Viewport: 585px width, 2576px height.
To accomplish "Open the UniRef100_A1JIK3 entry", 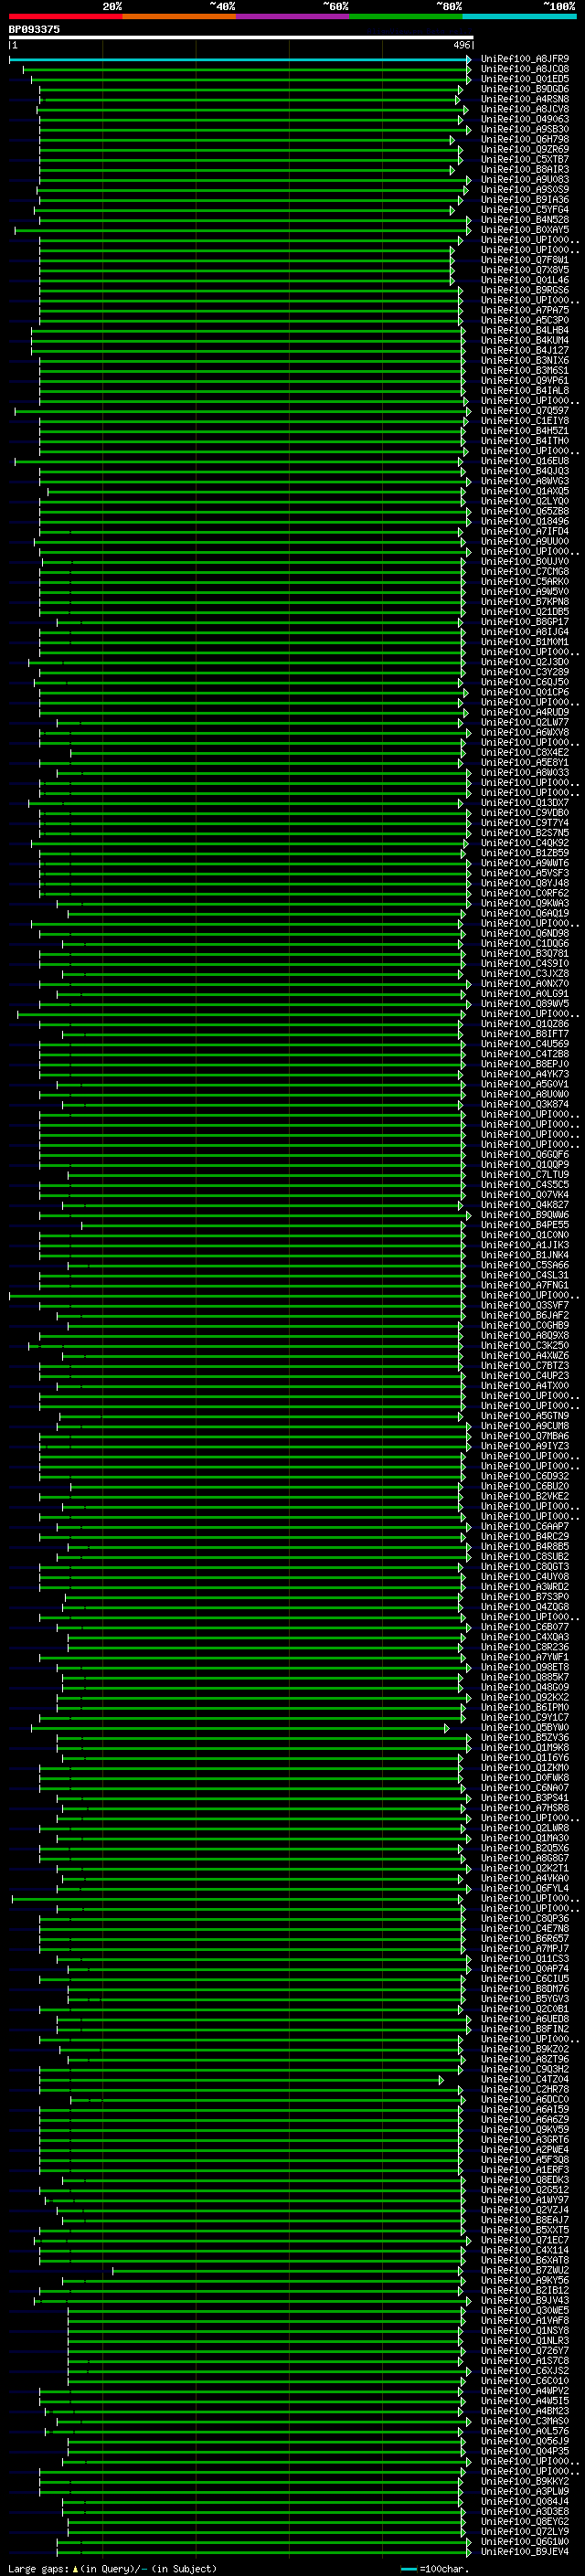I will (x=525, y=1245).
